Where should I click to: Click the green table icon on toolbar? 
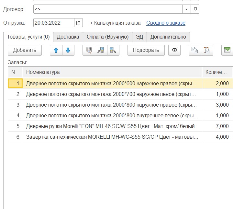[x=227, y=50]
